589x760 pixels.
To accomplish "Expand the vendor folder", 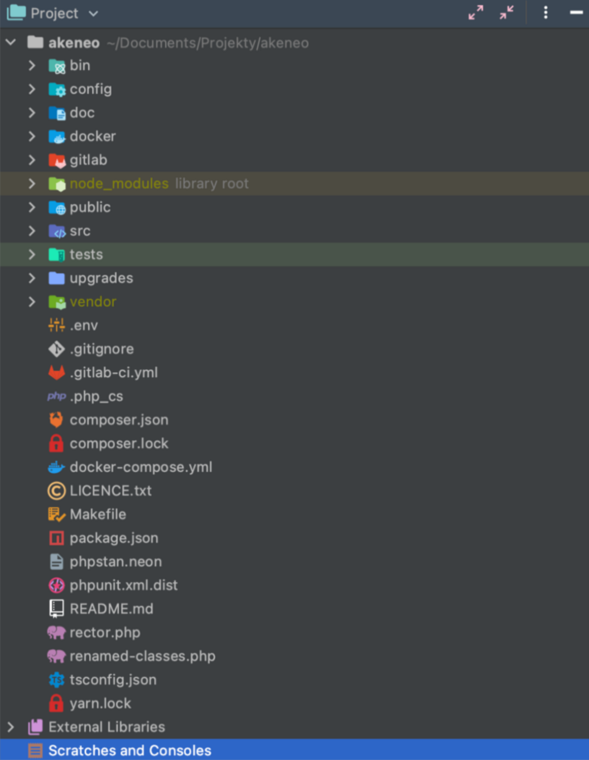I will click(32, 302).
